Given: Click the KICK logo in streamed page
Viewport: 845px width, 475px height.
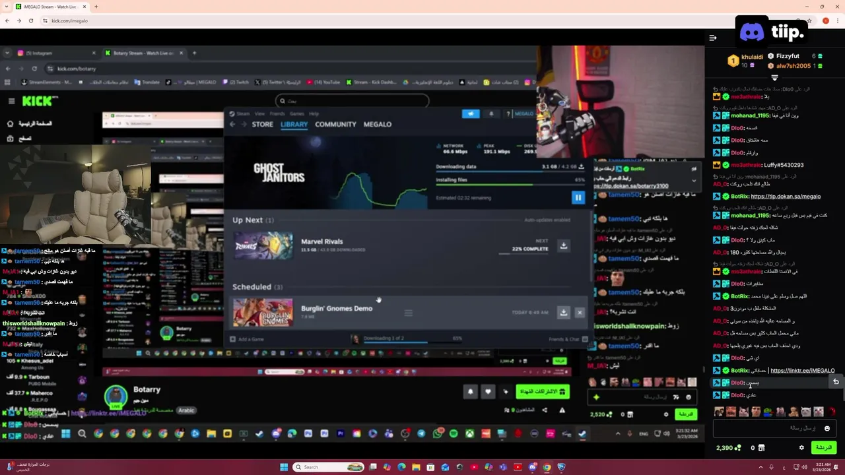Looking at the screenshot, I should (x=40, y=101).
